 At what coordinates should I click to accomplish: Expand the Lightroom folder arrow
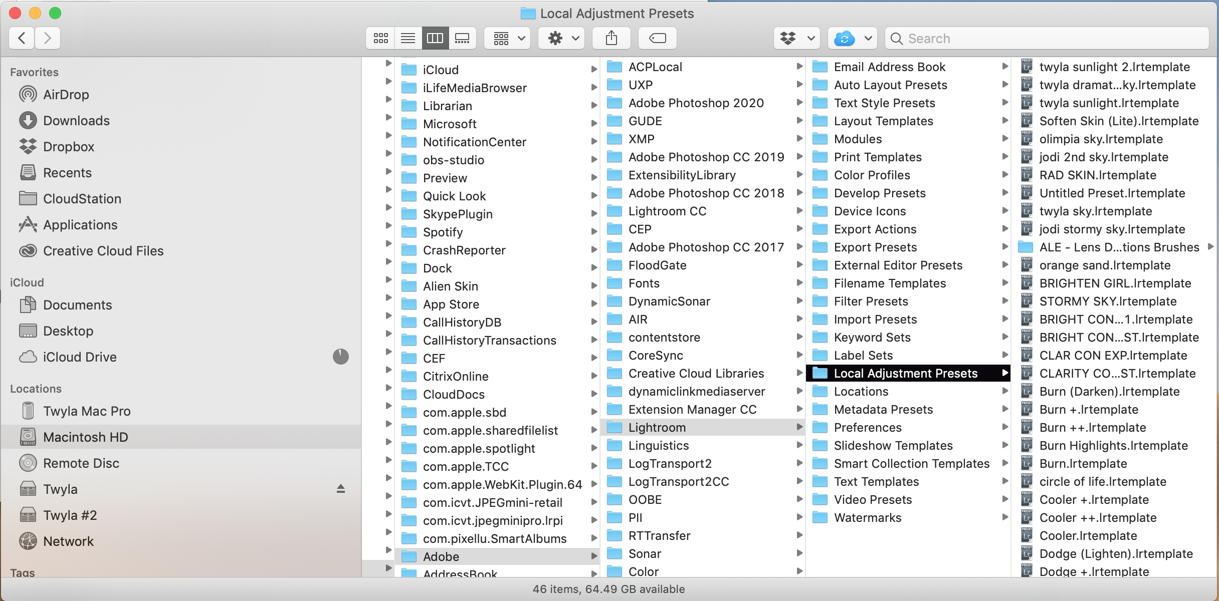[799, 427]
